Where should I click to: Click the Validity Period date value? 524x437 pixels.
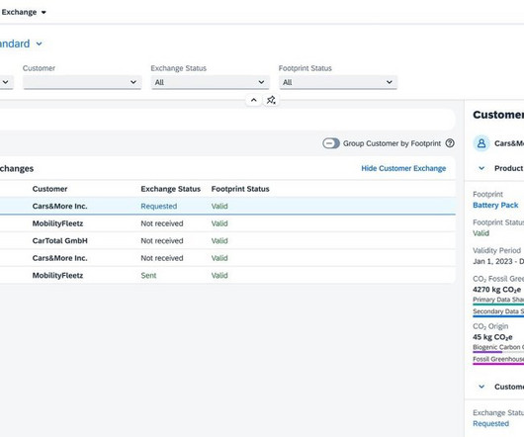point(498,261)
